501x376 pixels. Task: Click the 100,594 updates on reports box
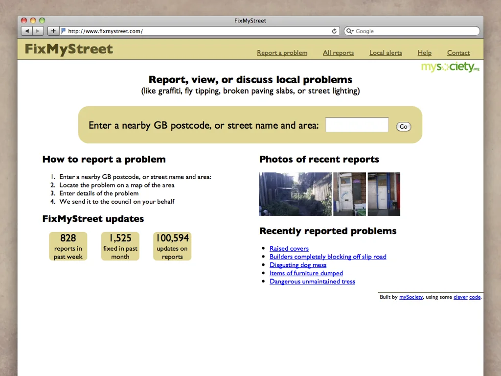(172, 246)
